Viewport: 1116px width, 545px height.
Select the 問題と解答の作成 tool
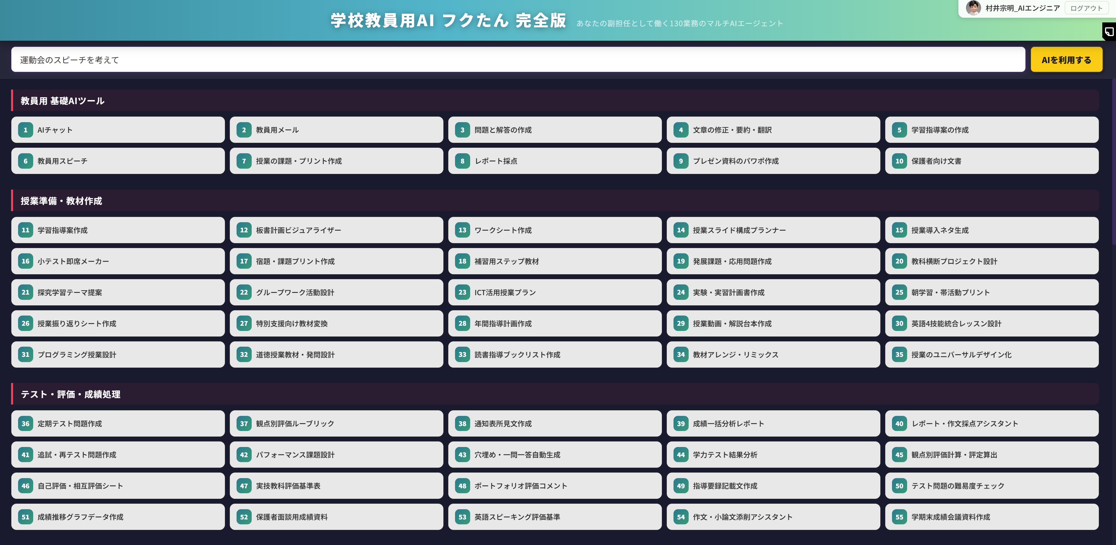(x=555, y=130)
